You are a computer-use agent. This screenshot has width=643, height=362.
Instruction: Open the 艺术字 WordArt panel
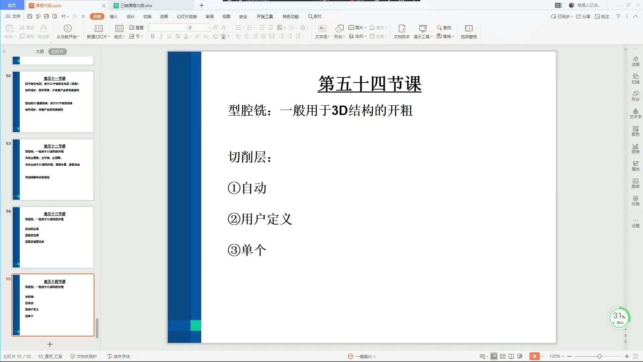coord(635,114)
